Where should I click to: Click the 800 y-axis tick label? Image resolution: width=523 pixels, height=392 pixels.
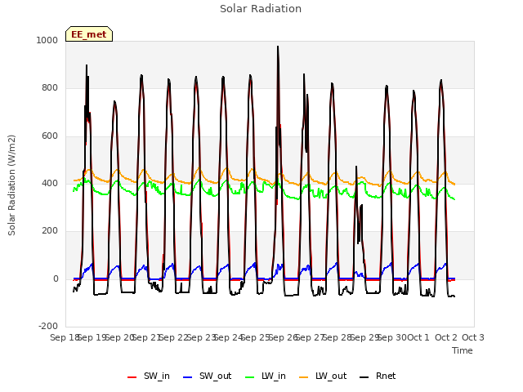click(x=50, y=88)
